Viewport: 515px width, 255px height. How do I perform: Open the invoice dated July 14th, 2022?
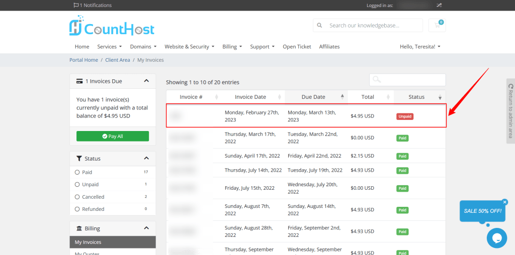306,170
